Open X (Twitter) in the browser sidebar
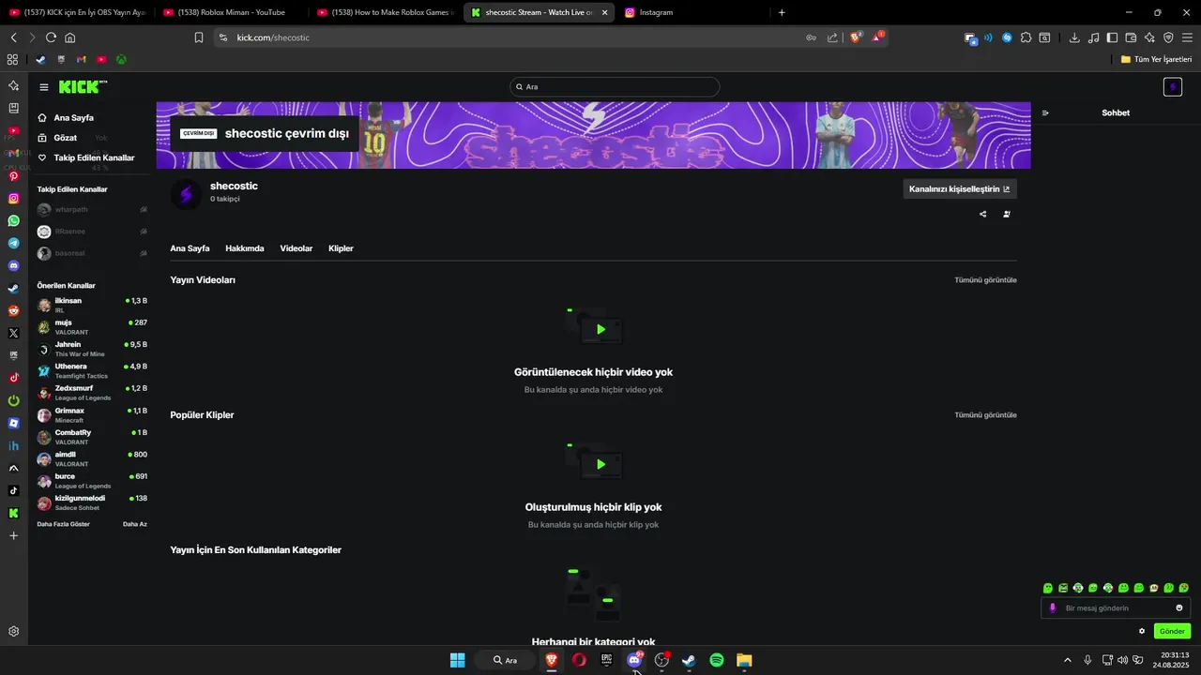Viewport: 1201px width, 675px height. (13, 333)
